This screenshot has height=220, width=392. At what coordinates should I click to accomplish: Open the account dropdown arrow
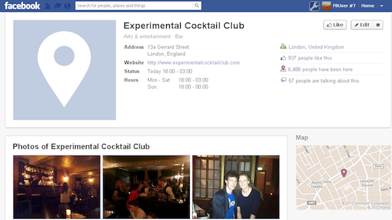382,5
